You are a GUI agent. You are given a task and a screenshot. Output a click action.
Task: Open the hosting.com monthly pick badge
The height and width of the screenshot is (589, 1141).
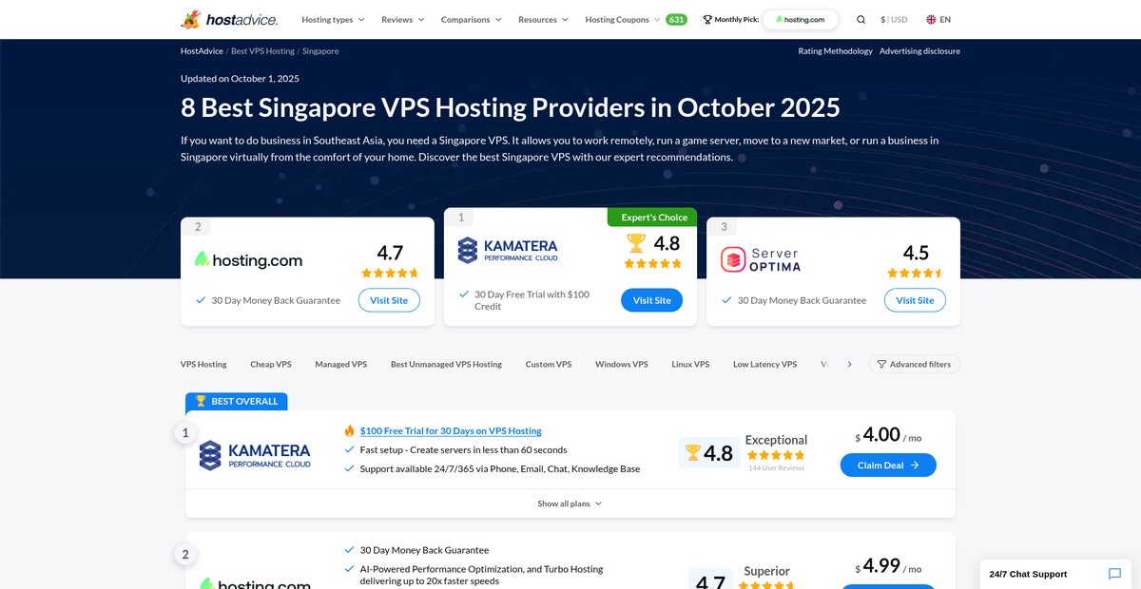pos(800,19)
